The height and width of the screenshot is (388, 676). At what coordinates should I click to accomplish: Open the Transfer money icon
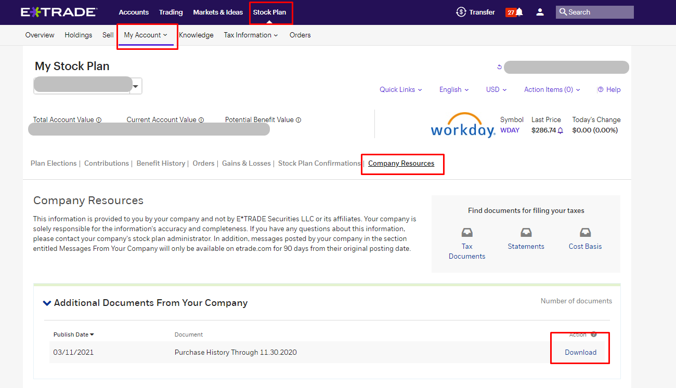tap(461, 12)
